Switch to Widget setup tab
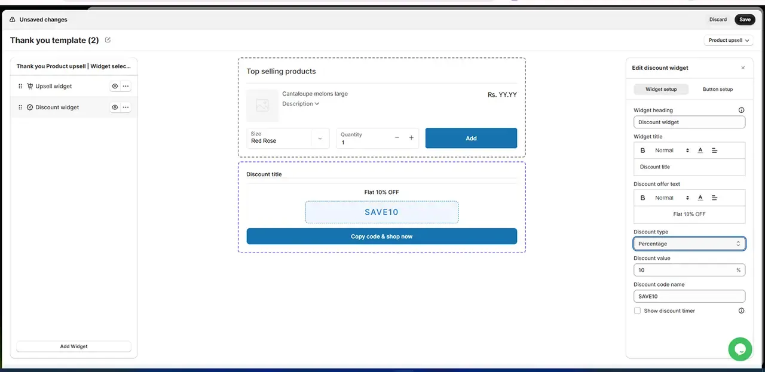765x372 pixels. pyautogui.click(x=661, y=90)
